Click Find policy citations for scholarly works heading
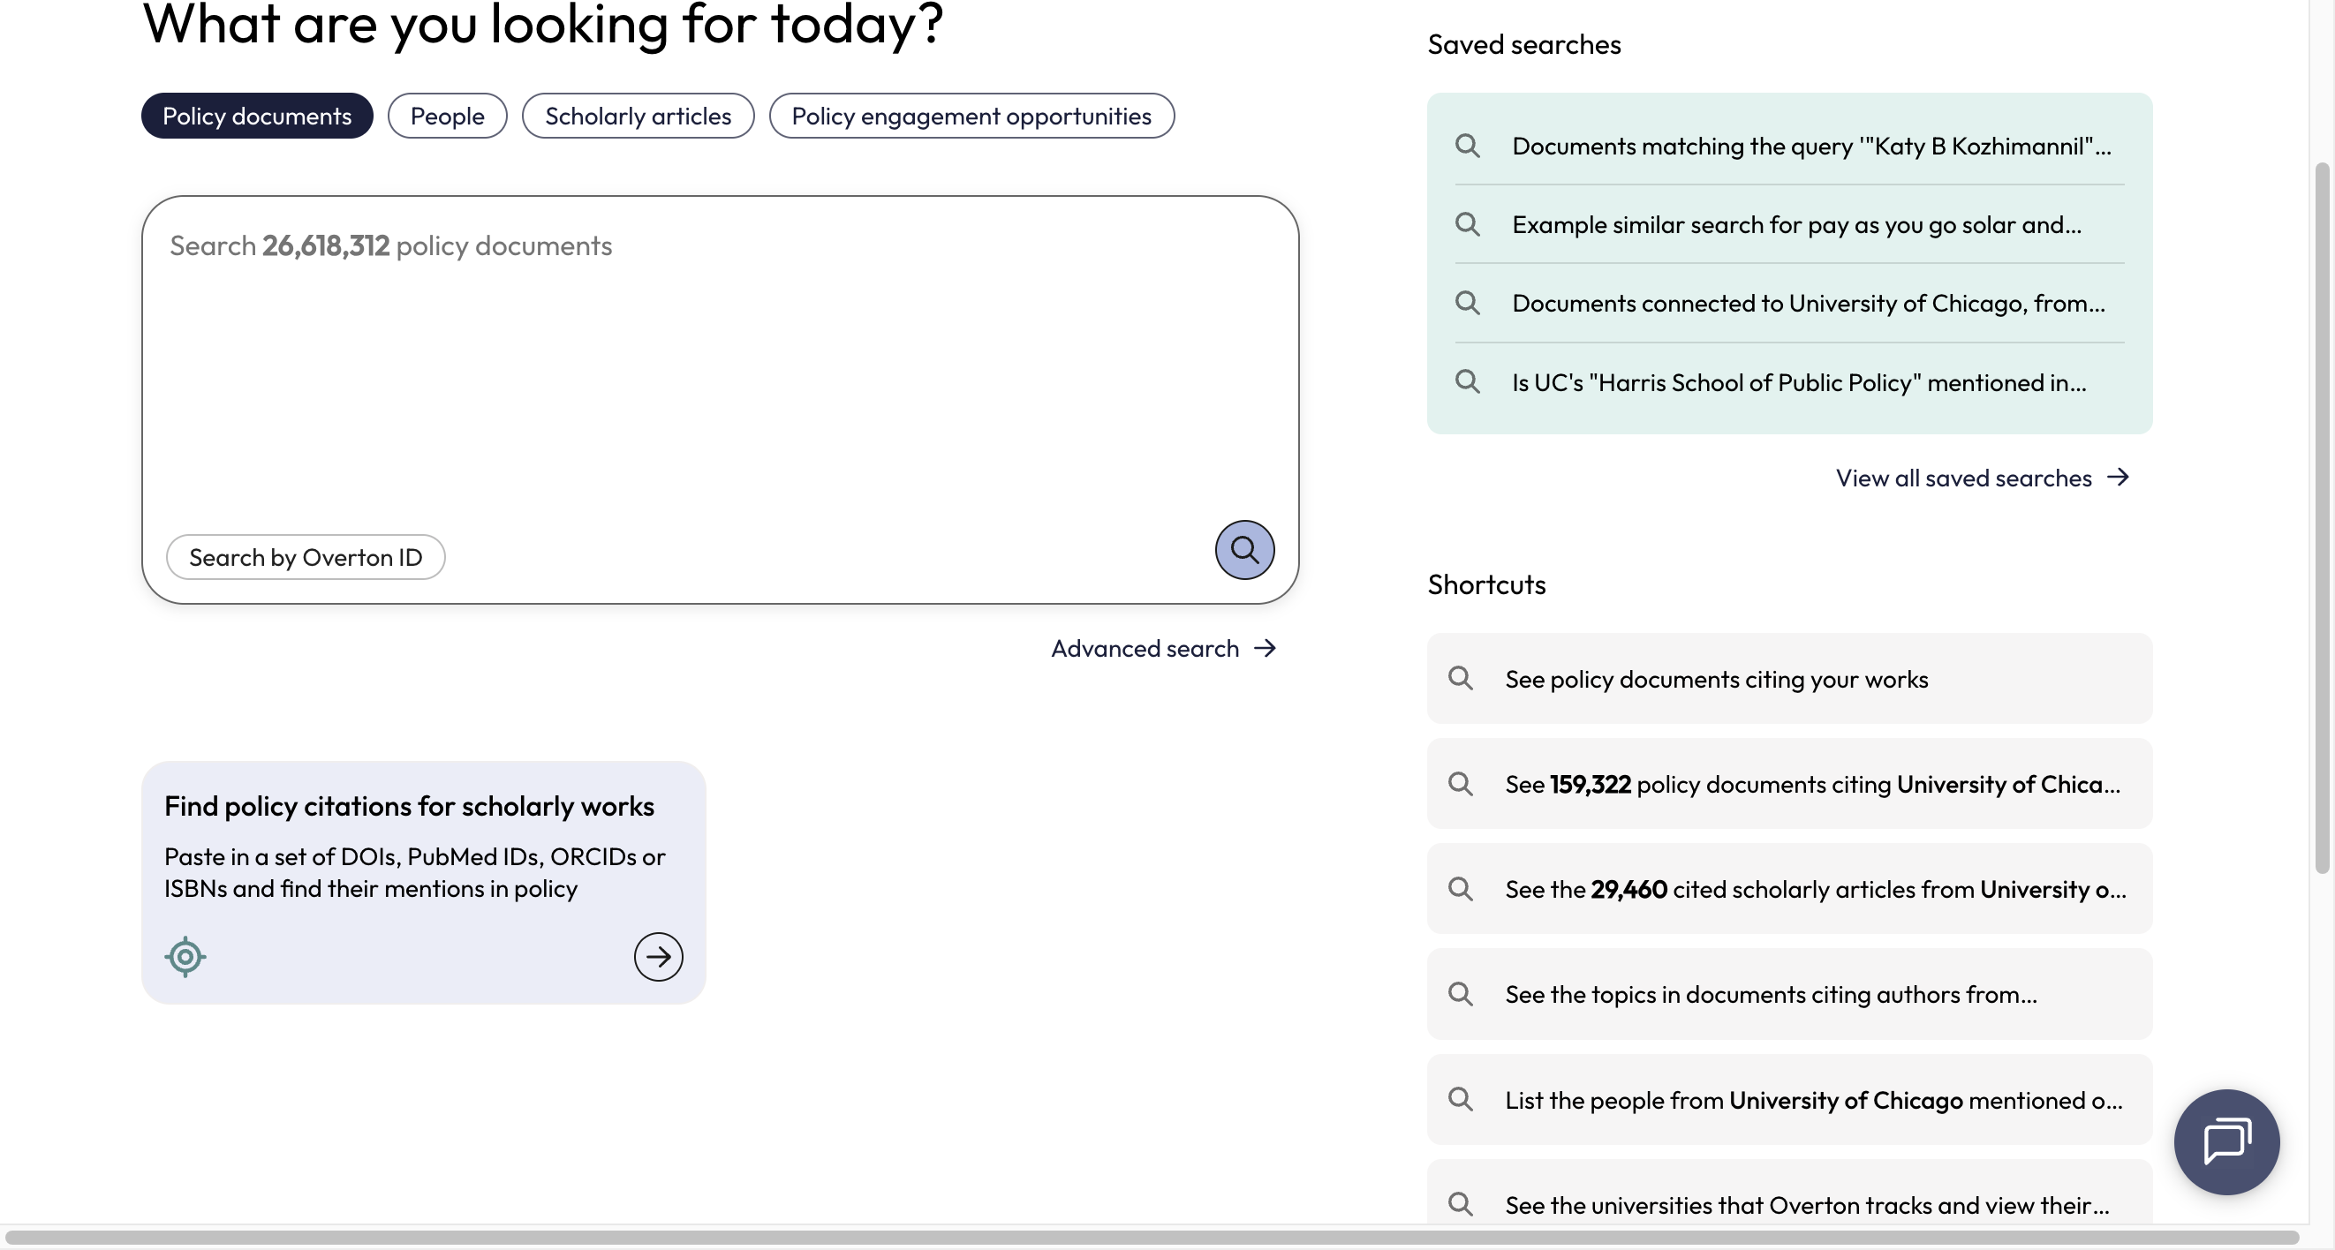The height and width of the screenshot is (1250, 2335). (x=409, y=806)
